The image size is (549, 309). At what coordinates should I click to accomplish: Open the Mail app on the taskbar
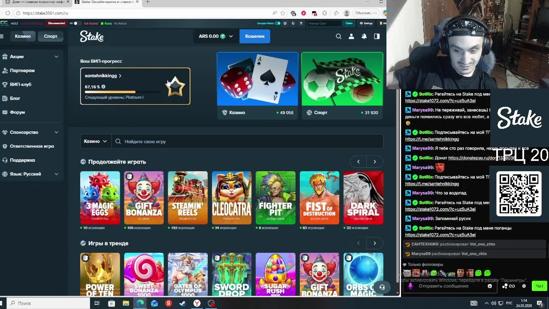[x=154, y=303]
